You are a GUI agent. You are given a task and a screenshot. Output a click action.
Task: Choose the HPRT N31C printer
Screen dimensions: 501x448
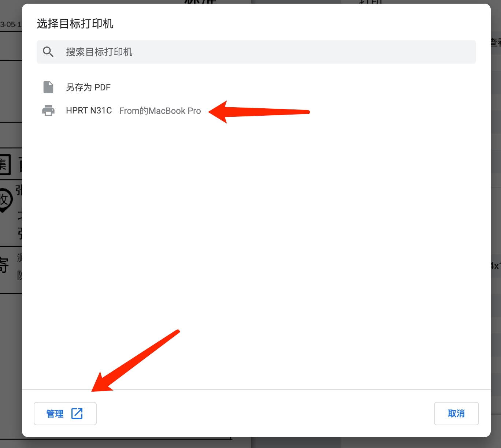(x=89, y=111)
